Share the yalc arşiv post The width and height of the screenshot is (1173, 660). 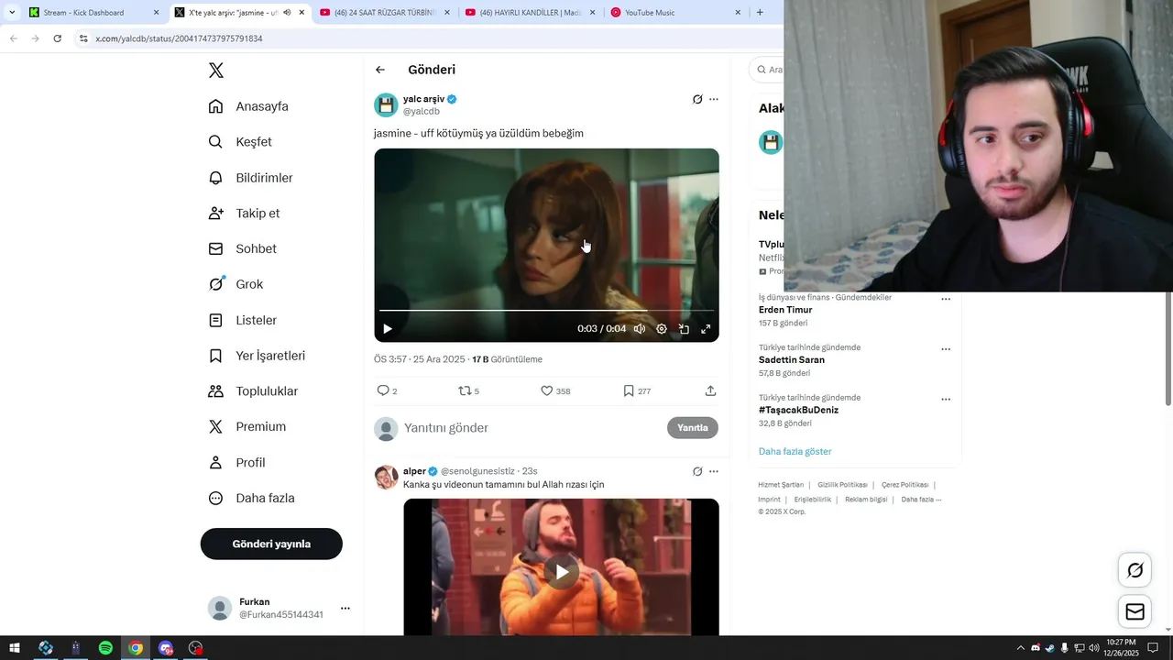pyautogui.click(x=710, y=390)
